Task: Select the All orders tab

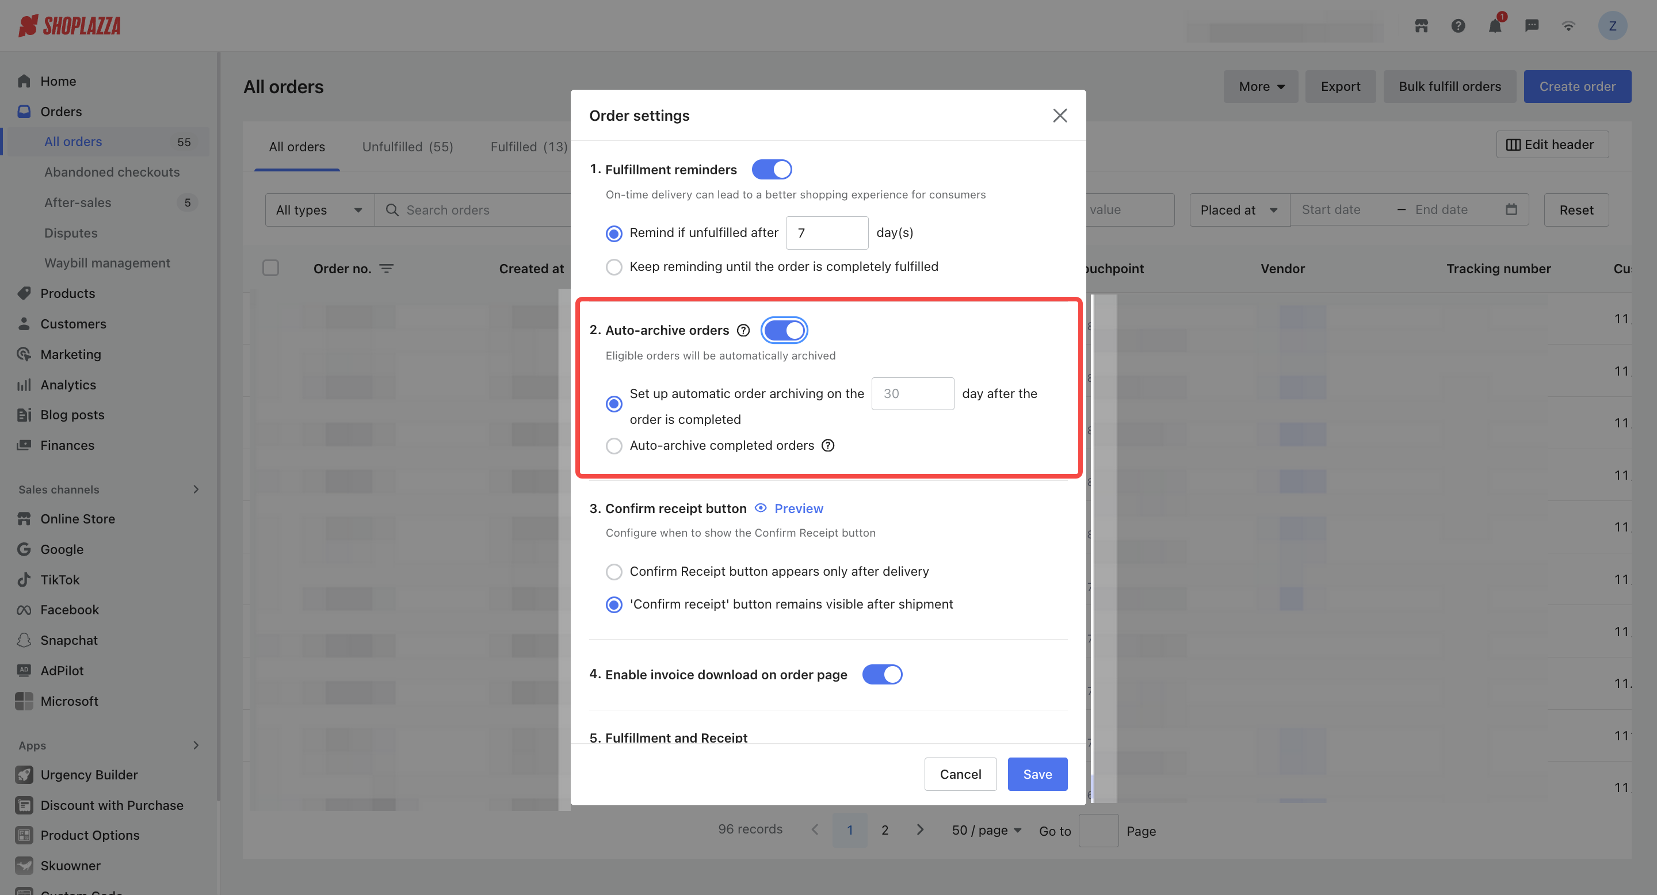Action: click(296, 147)
